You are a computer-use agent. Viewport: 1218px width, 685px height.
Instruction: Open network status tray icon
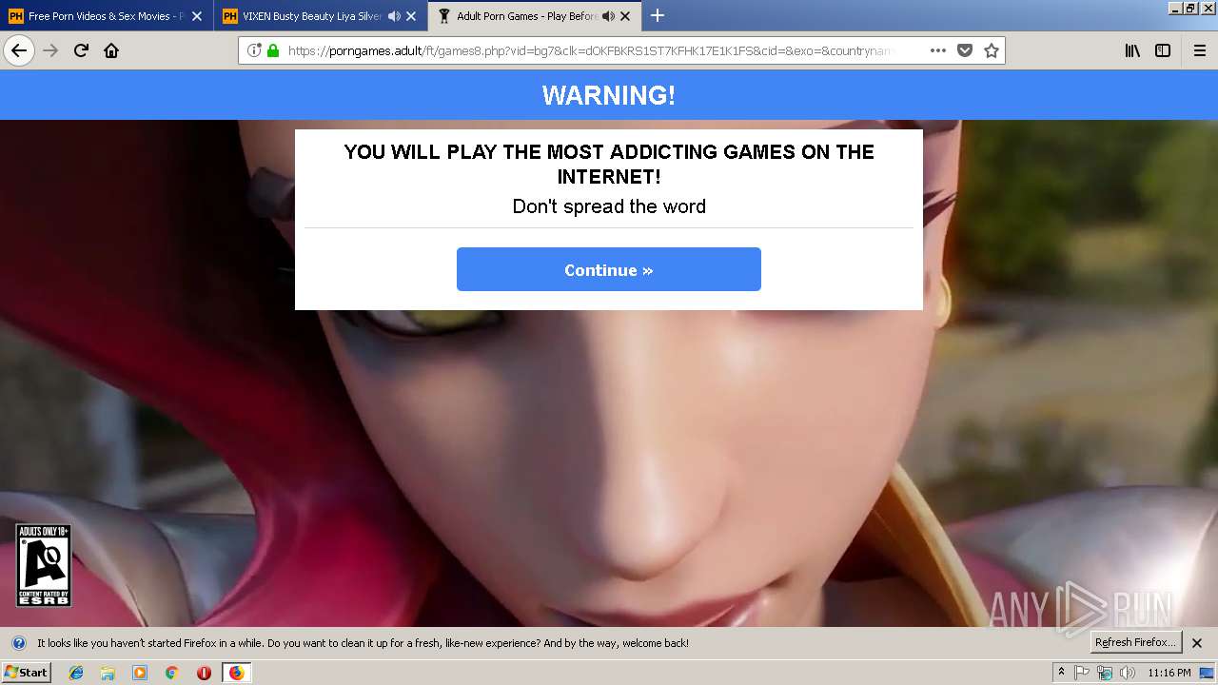pos(1105,673)
